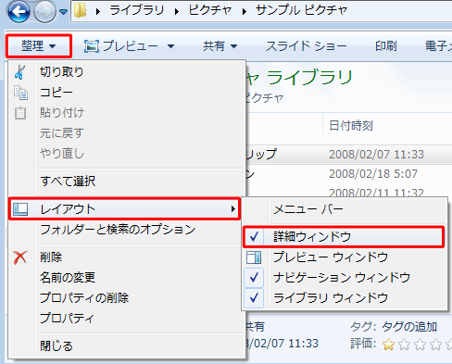
Task: Open the プレビュー dropdown arrow
Action: pos(171,46)
